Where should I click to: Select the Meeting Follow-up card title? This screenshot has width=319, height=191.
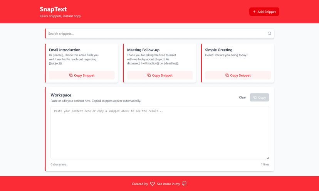143,50
